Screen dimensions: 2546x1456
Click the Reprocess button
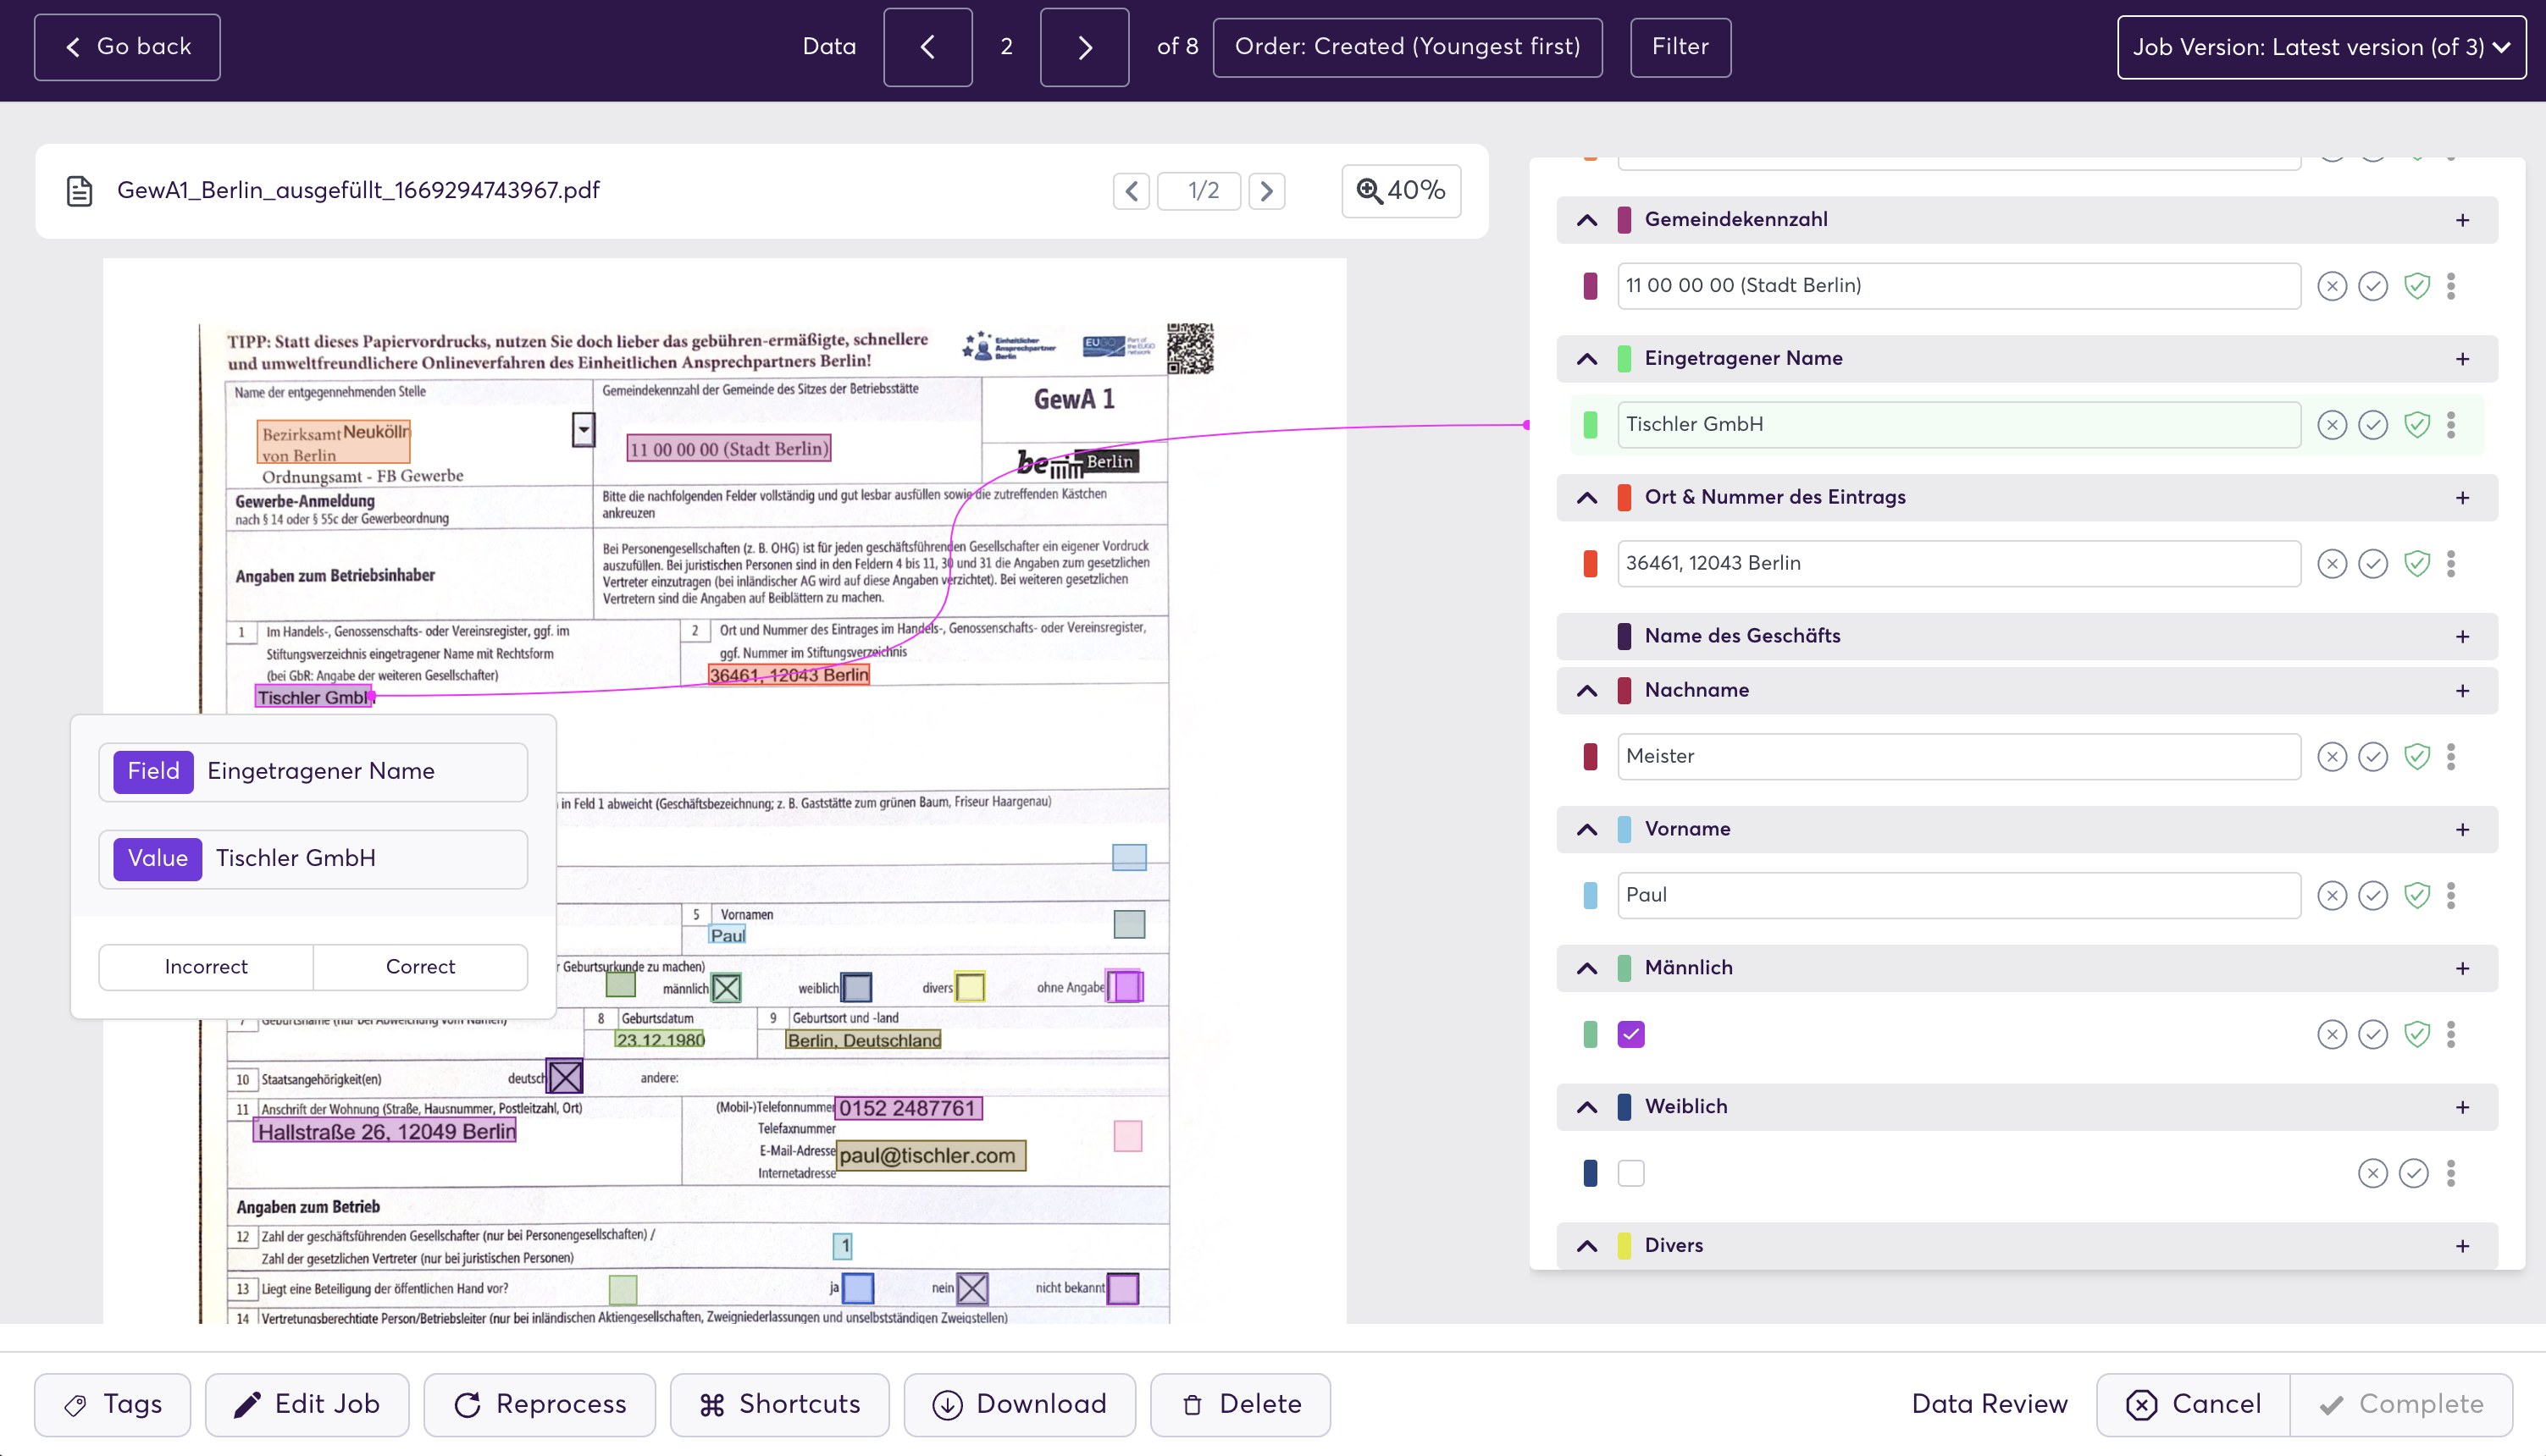[540, 1405]
